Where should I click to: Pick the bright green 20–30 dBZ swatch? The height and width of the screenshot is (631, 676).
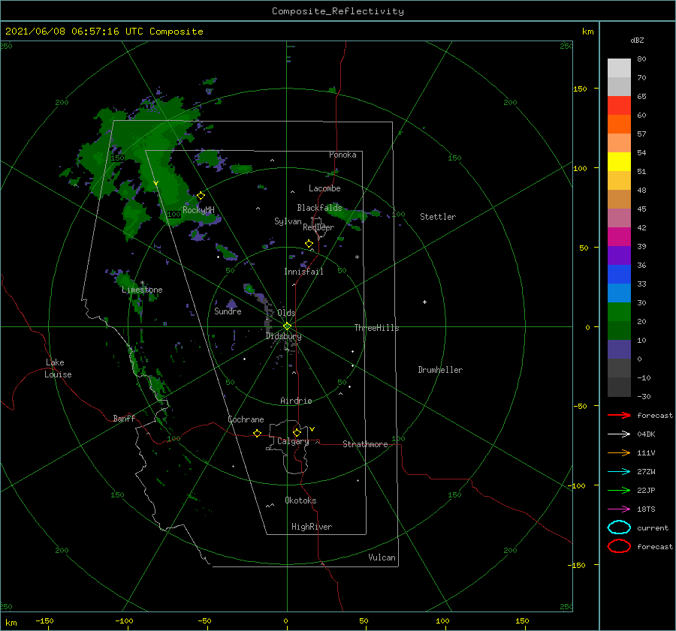tap(619, 312)
